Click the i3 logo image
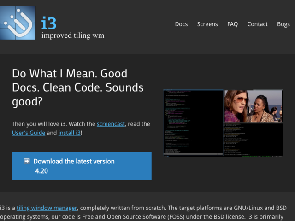 (18, 23)
